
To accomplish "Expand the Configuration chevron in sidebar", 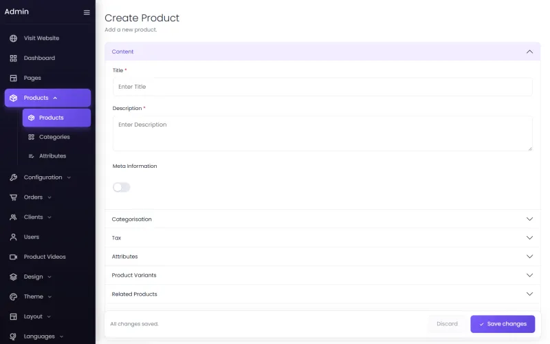I will point(69,178).
